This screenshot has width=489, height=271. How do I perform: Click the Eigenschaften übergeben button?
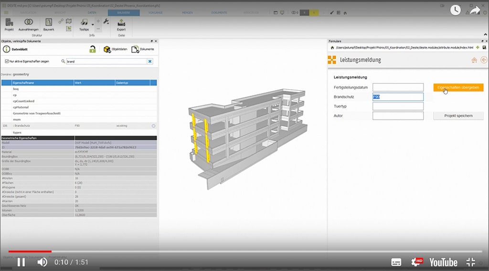pos(458,87)
